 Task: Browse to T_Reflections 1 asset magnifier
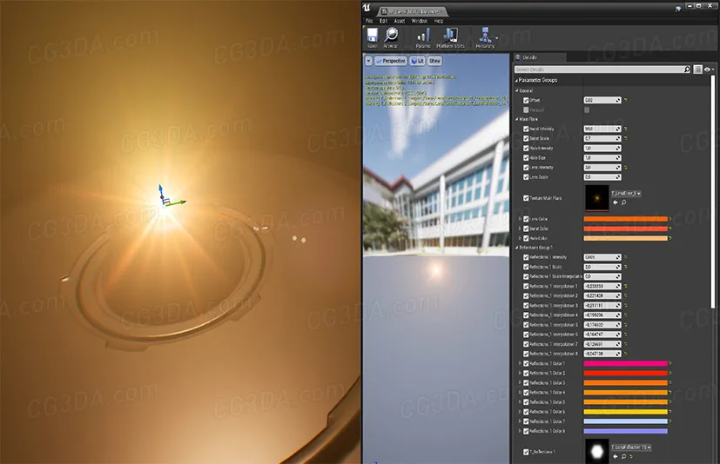[623, 456]
